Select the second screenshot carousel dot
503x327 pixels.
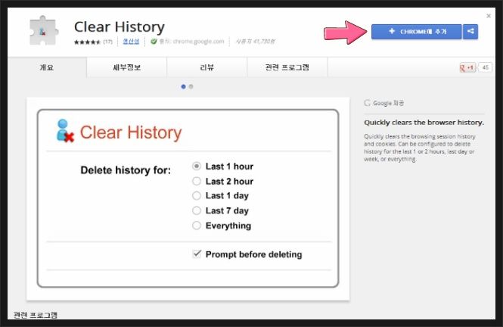pos(191,86)
